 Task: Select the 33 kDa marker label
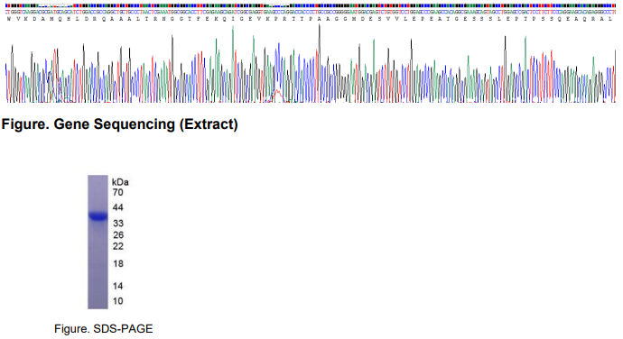coord(118,224)
